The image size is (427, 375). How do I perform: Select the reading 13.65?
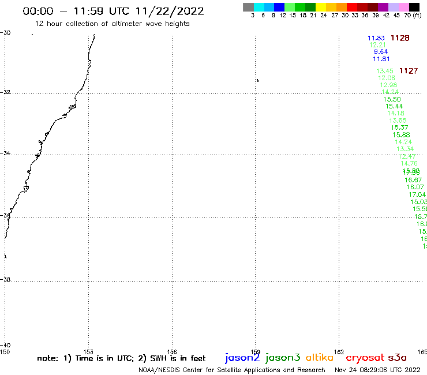(x=398, y=121)
